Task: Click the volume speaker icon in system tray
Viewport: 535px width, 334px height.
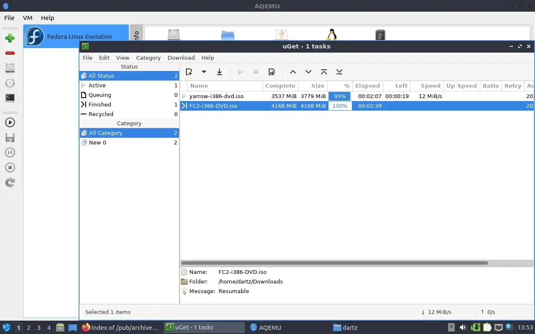Action: pos(463,327)
